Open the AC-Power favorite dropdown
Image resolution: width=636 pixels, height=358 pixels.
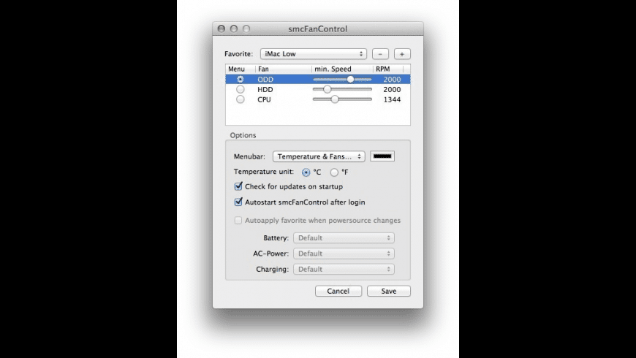pos(344,254)
